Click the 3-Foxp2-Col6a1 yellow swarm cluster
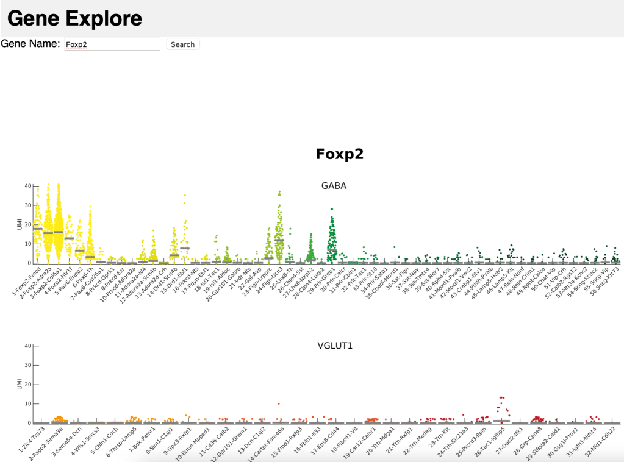Screen dimensions: 624x462 point(59,226)
